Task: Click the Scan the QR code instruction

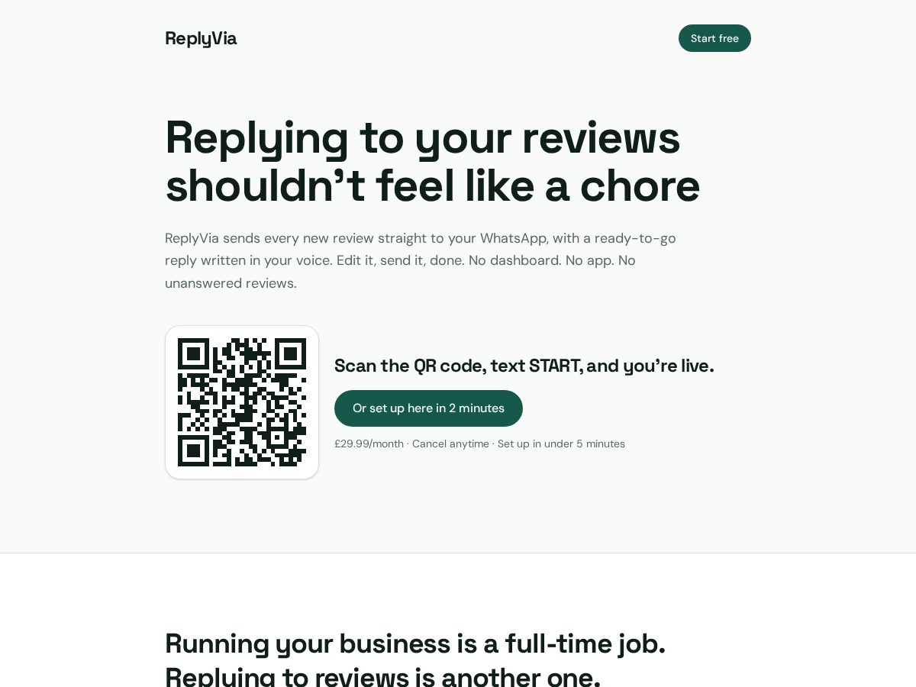Action: point(524,366)
